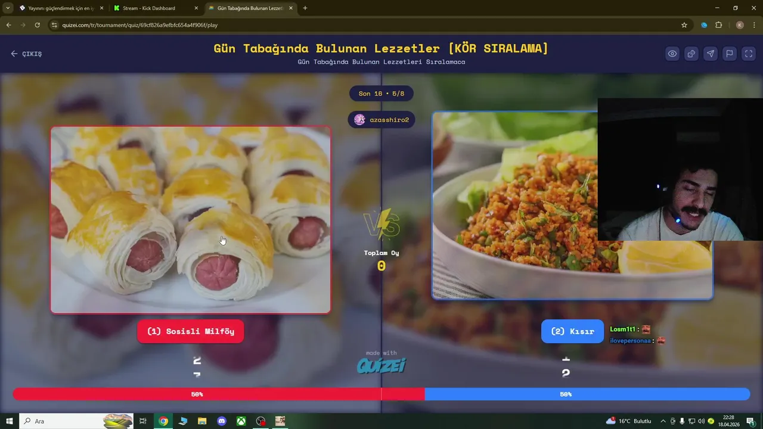Close the Yayınını güçlendirmek tab

101,8
